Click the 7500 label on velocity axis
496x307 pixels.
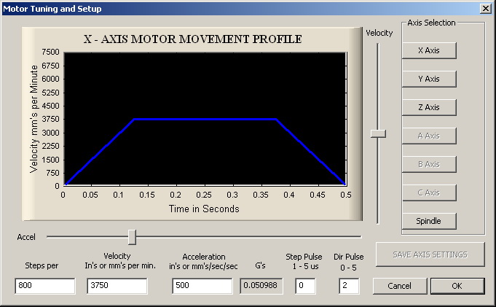pyautogui.click(x=50, y=52)
